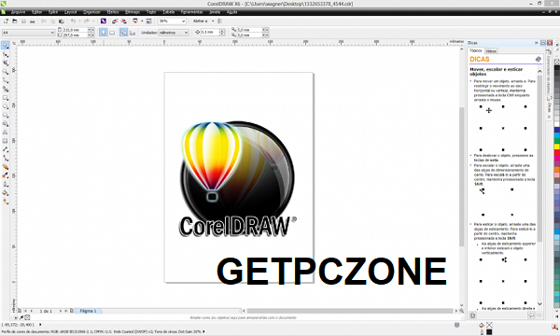This screenshot has width=560, height=336.
Task: Select the Pick tool in the toolbox
Action: tap(6, 46)
